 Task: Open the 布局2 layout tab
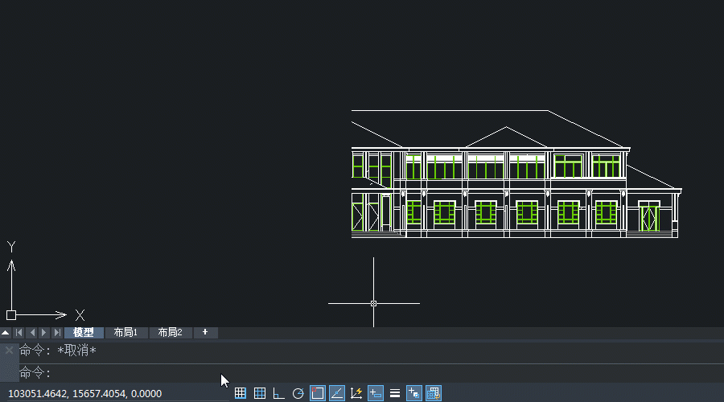tap(170, 333)
